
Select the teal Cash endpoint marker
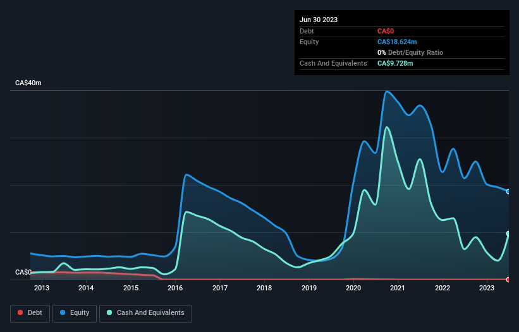click(508, 234)
